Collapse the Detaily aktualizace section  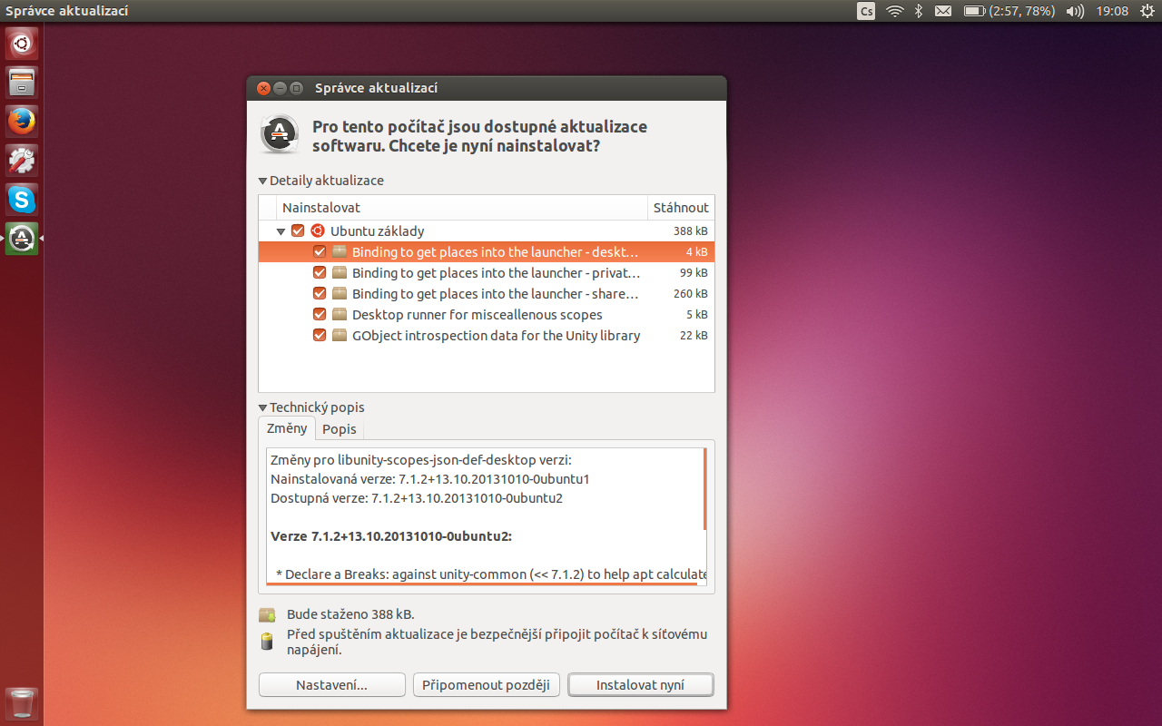click(263, 181)
